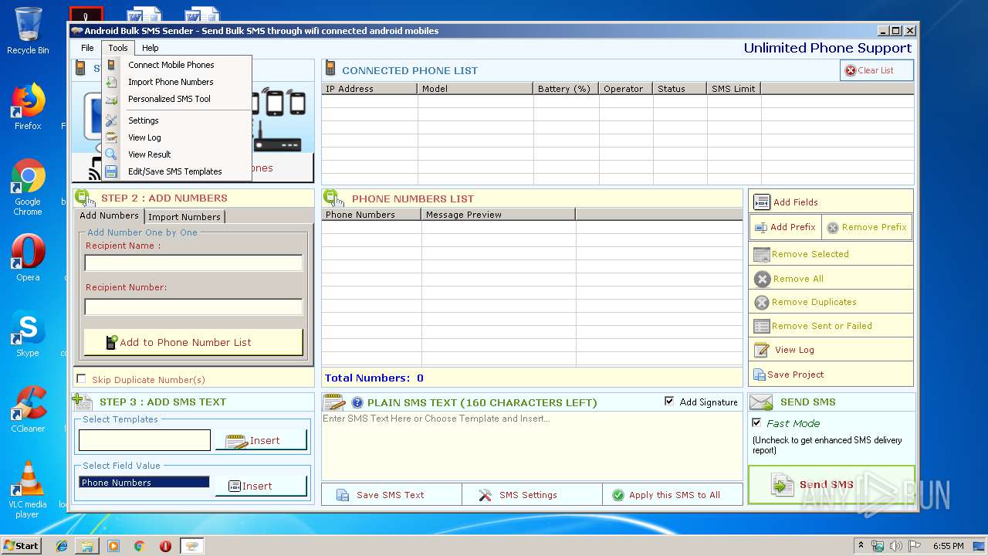Open the Start menu
This screenshot has width=988, height=556.
(21, 545)
